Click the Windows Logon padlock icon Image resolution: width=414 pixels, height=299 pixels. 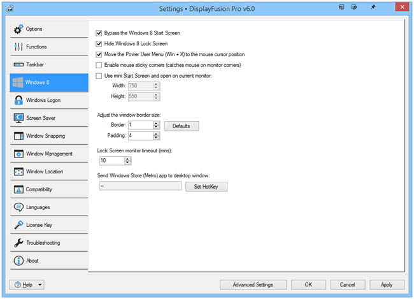click(18, 100)
